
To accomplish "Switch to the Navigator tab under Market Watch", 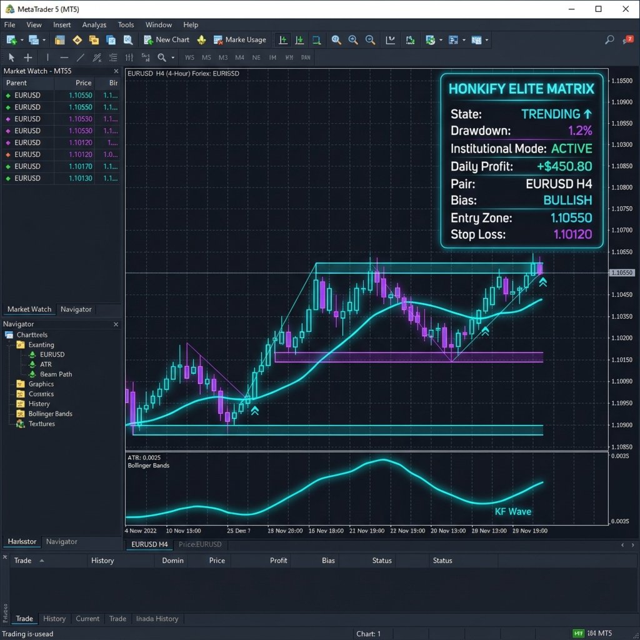I will 76,309.
